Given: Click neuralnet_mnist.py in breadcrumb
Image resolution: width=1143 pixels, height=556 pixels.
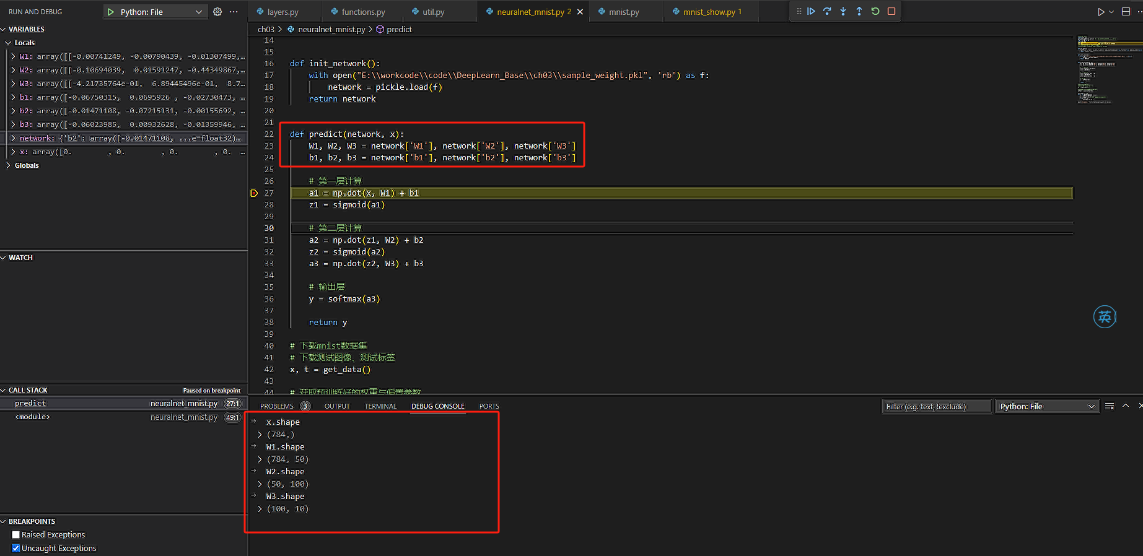Looking at the screenshot, I should tap(331, 29).
